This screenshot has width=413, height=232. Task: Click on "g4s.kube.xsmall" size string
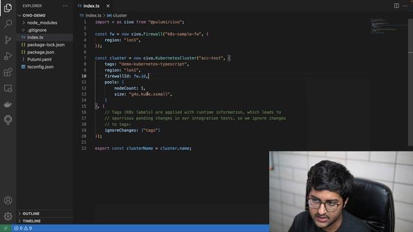point(149,94)
